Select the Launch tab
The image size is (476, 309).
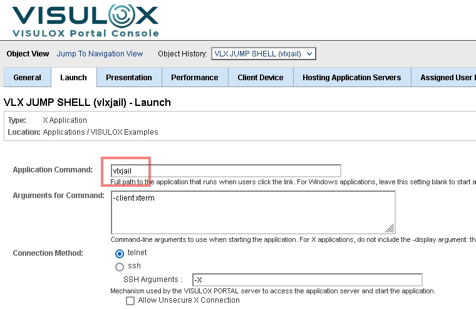pyautogui.click(x=73, y=78)
